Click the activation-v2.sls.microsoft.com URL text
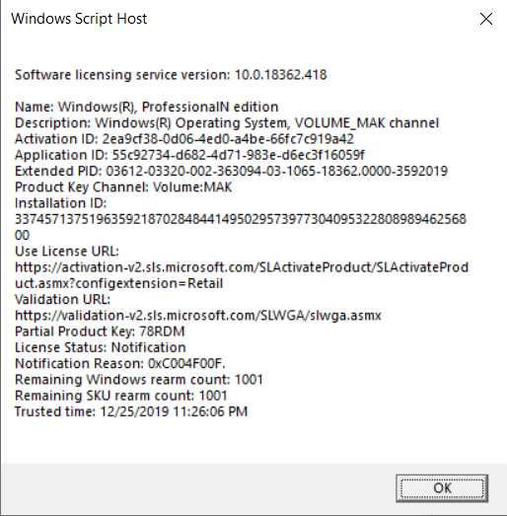This screenshot has width=507, height=516. [242, 267]
